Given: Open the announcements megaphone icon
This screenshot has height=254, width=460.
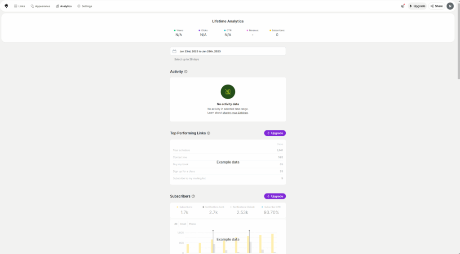Looking at the screenshot, I should (403, 6).
